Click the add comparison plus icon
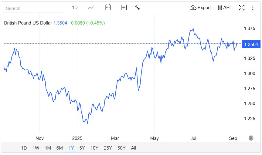 tap(124, 8)
